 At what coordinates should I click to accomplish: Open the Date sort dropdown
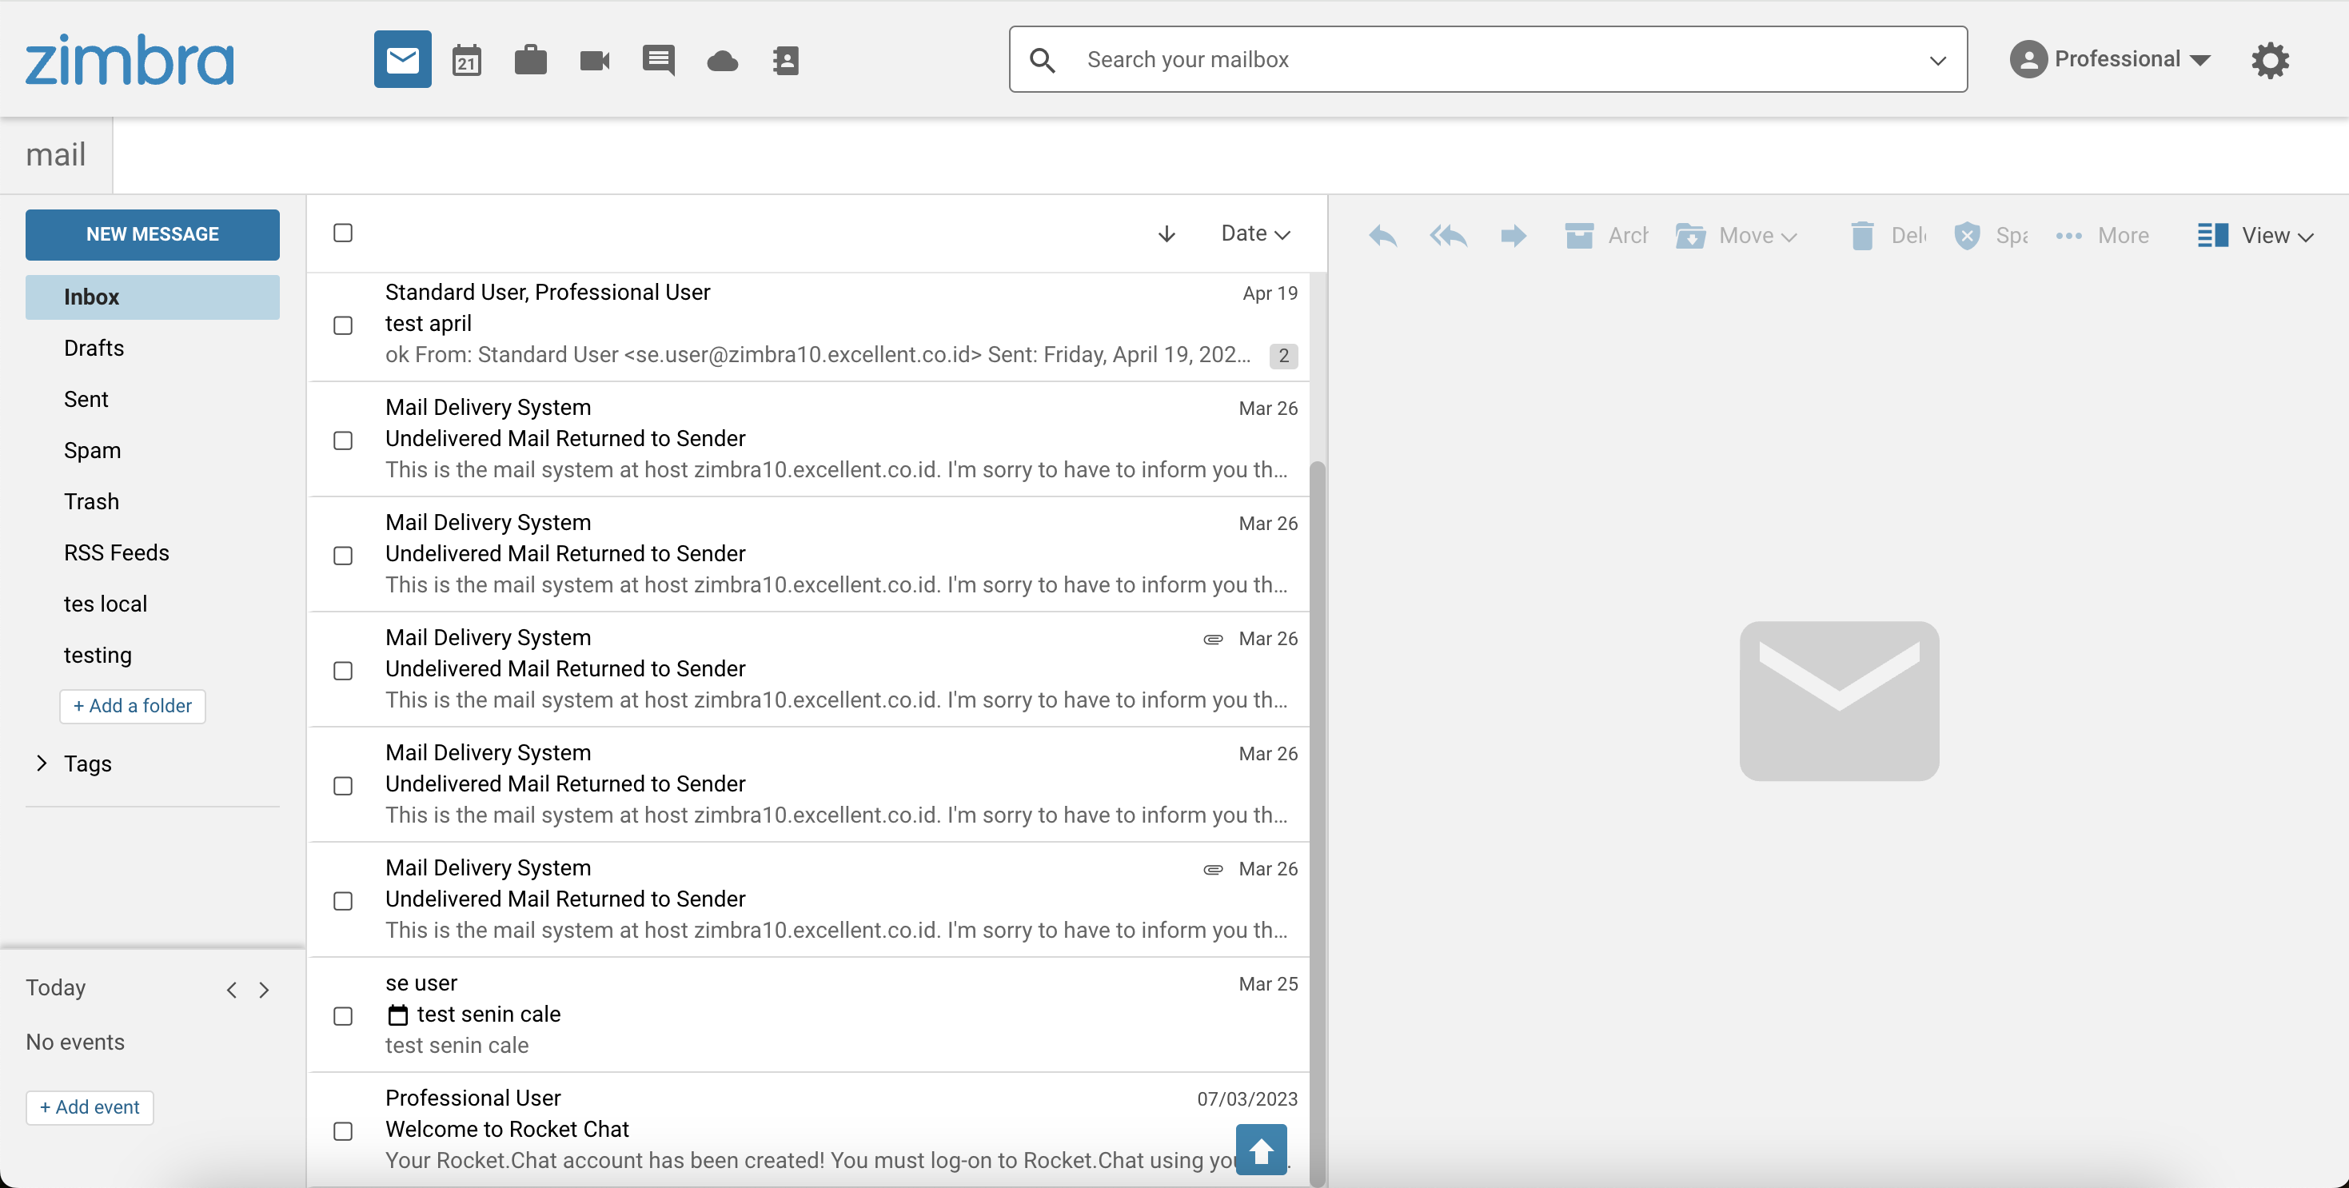1256,234
